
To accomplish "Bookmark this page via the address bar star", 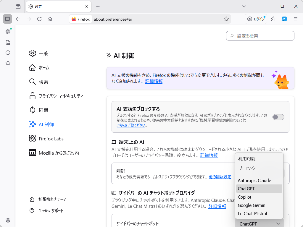I will coord(226,19).
